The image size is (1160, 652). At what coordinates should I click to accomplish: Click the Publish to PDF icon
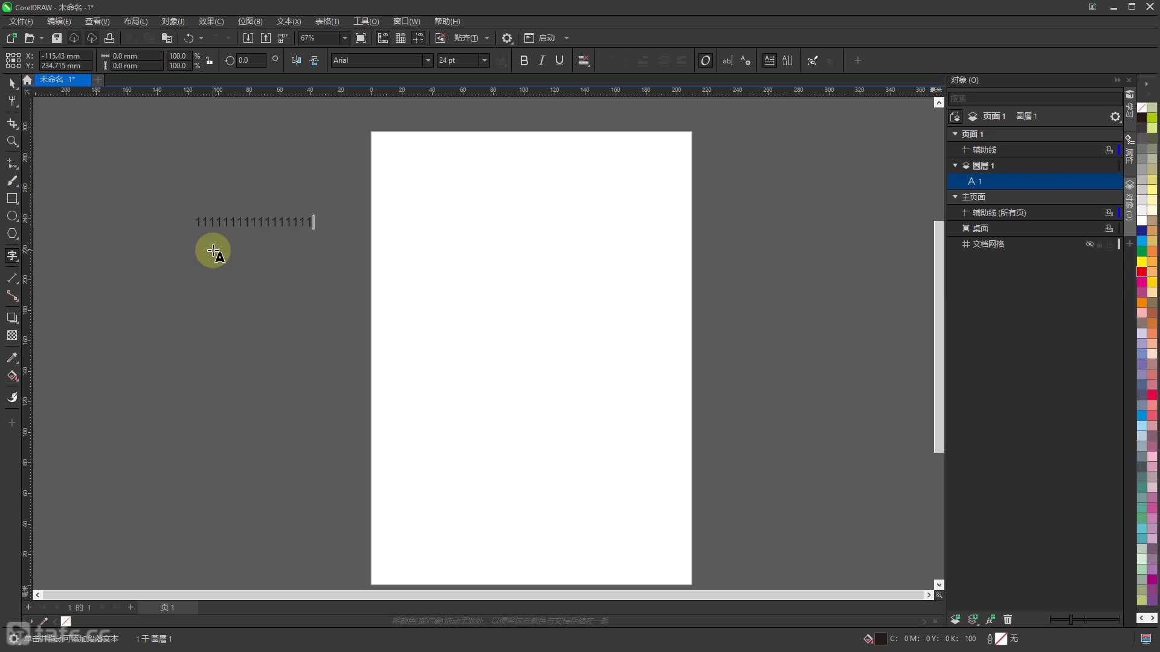click(x=283, y=38)
